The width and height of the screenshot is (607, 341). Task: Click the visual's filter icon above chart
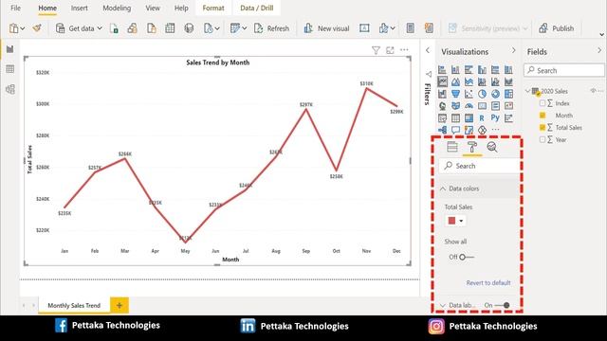click(x=376, y=50)
